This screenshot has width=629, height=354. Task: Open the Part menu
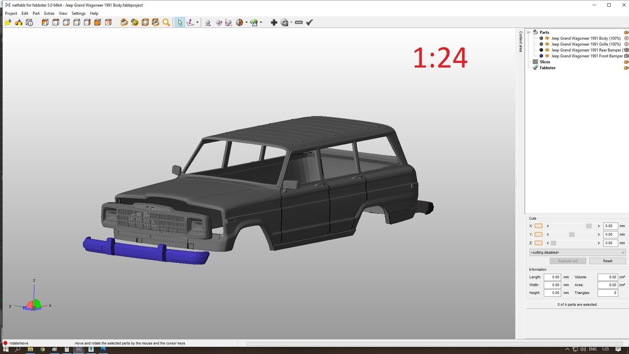click(36, 13)
